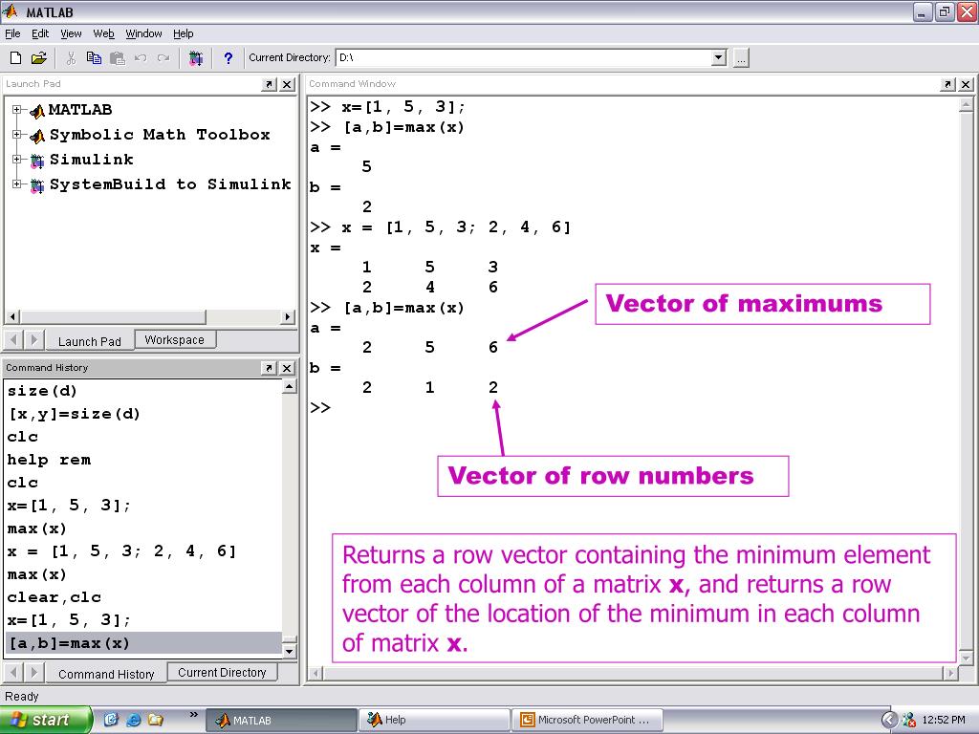The height and width of the screenshot is (734, 979).
Task: Close the Command Window panel
Action: tap(966, 84)
